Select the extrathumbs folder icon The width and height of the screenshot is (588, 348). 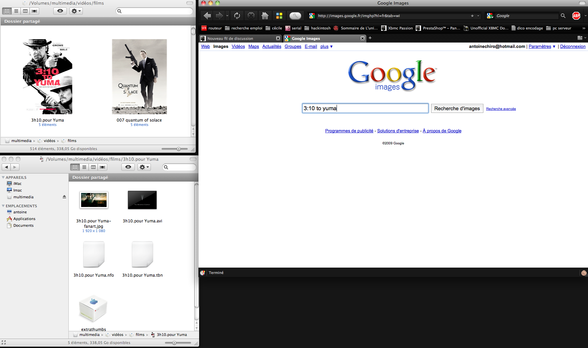tap(93, 309)
